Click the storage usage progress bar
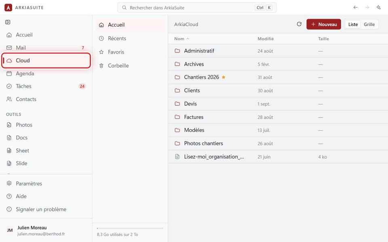This screenshot has width=388, height=242. point(130,228)
